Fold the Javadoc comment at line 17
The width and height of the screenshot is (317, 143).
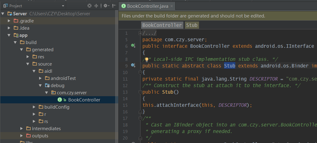(140, 118)
